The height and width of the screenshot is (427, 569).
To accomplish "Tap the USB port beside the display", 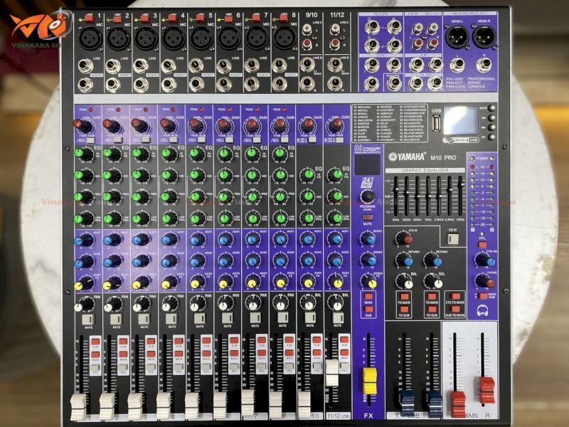I will click(437, 123).
